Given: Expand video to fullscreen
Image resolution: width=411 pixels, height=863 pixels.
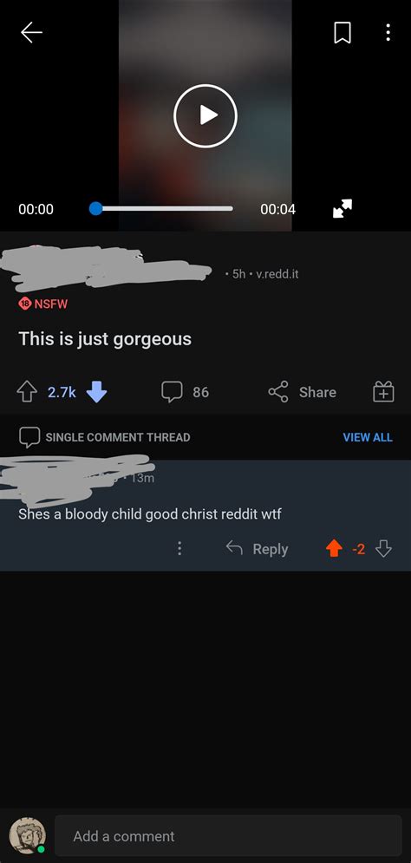Looking at the screenshot, I should point(342,209).
